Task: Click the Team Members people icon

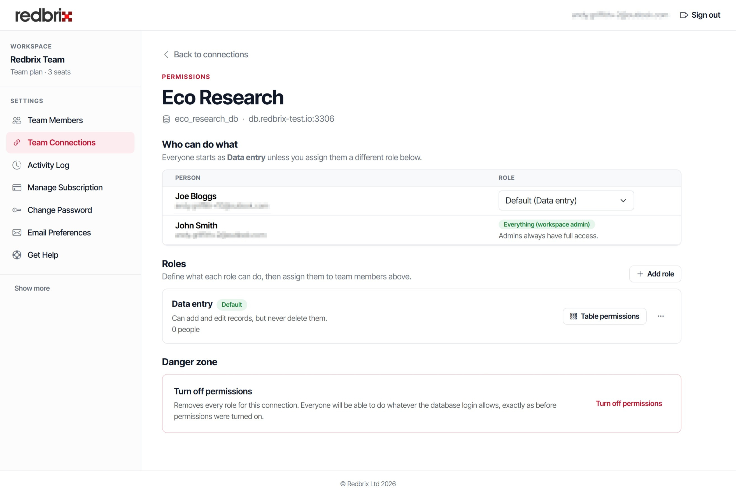Action: (x=17, y=120)
